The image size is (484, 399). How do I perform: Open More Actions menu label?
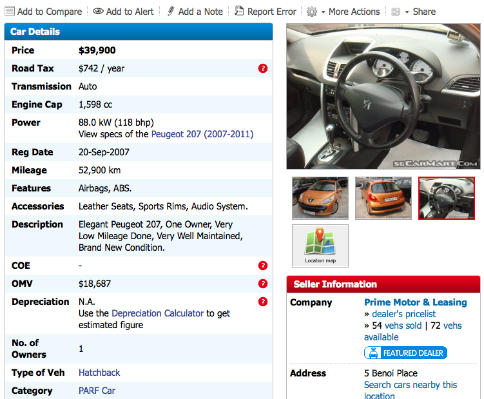pyautogui.click(x=354, y=12)
